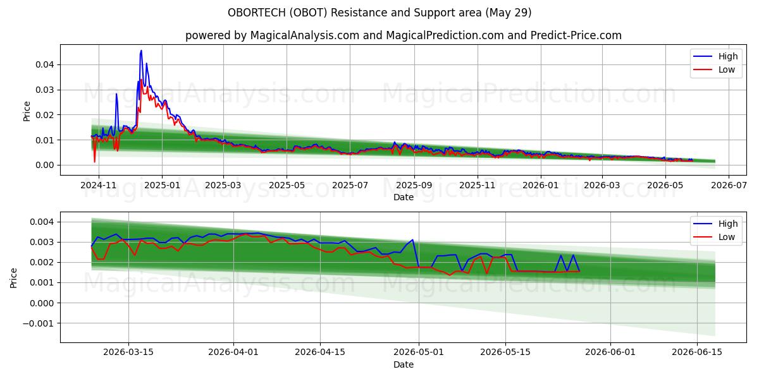
Task: Click red Low line sample in top legend
Action: [703, 70]
